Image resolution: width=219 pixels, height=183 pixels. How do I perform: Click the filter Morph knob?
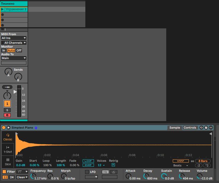coord(64,176)
